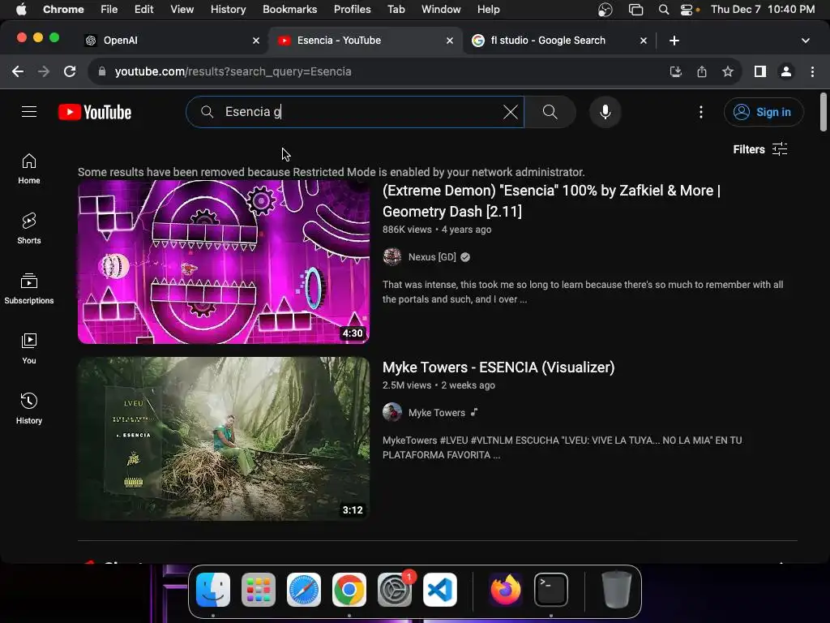
Task: Open Subscriptions in the sidebar
Action: coord(29,289)
